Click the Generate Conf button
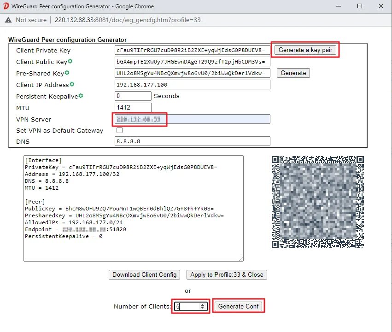Screen dimensions: 392x332 tap(239, 306)
